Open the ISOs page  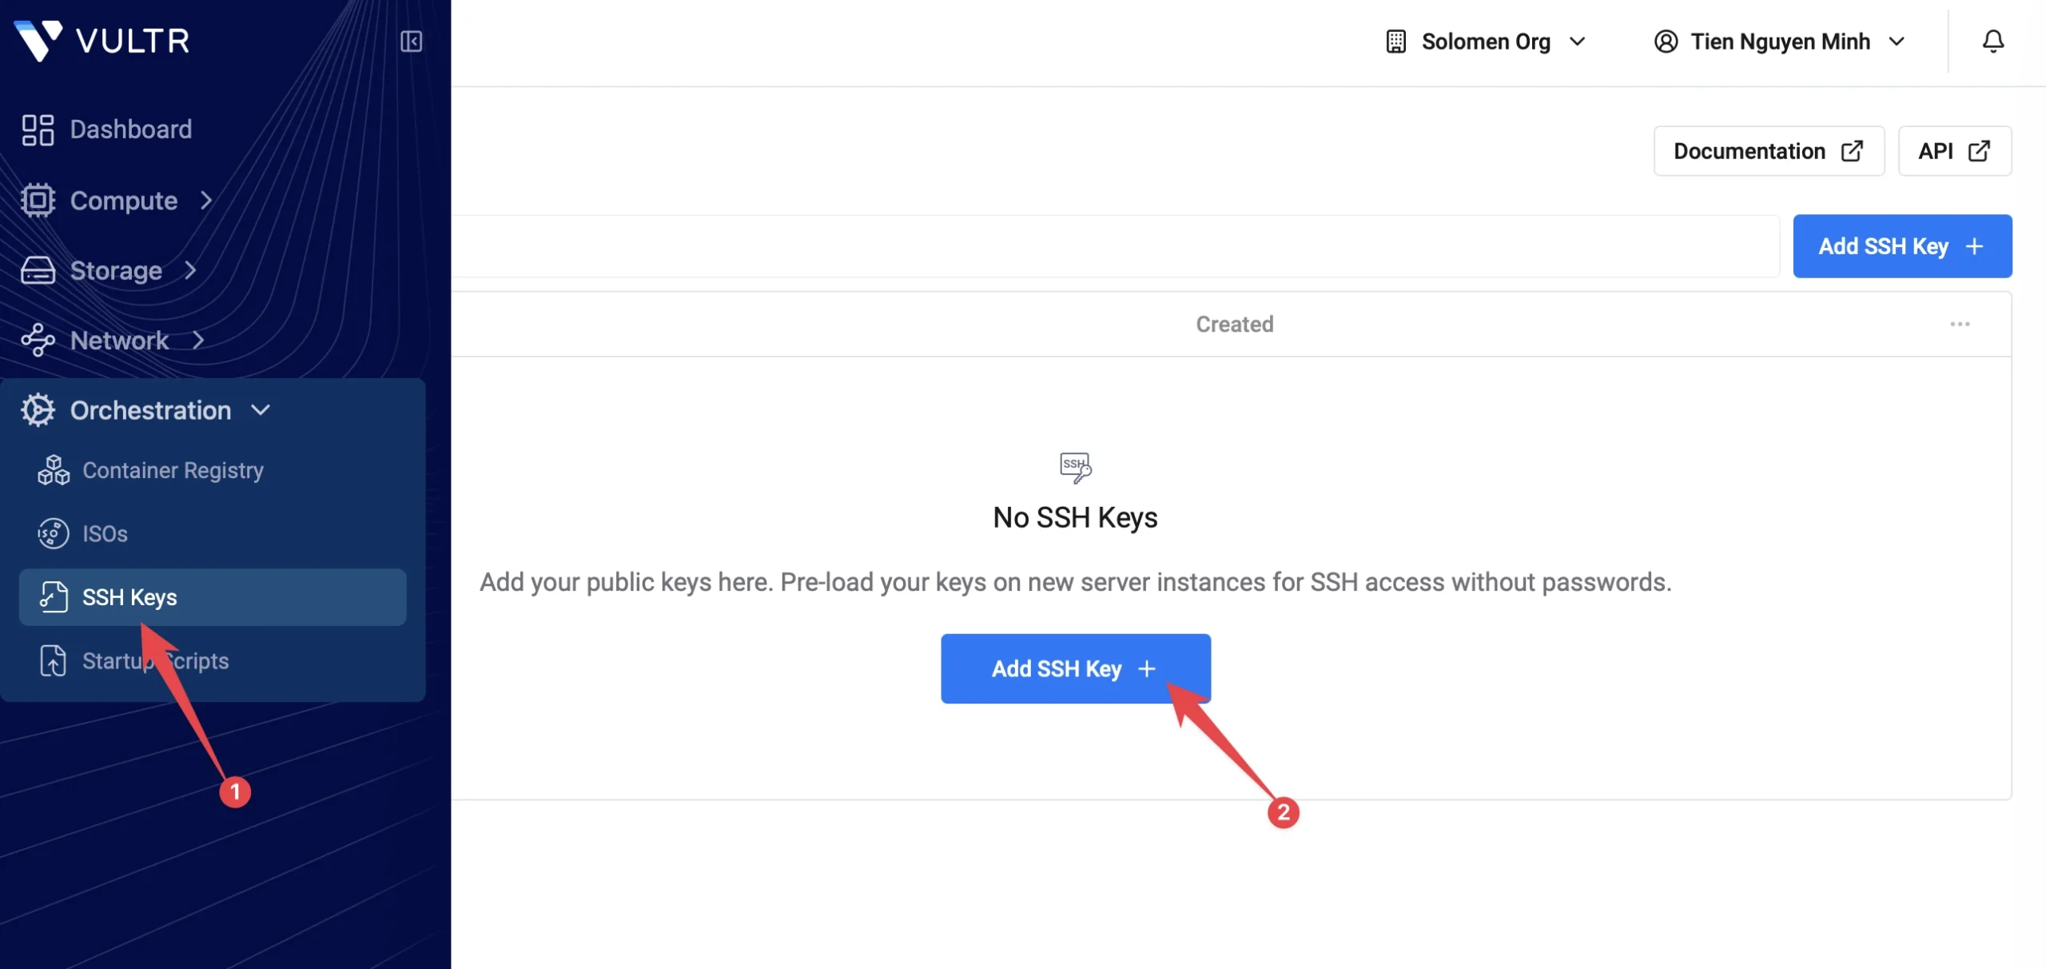tap(105, 533)
